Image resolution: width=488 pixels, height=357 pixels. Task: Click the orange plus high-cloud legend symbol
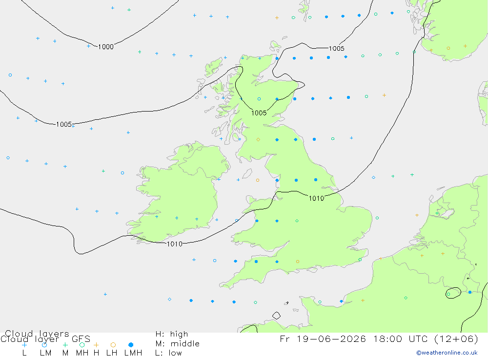click(x=96, y=345)
